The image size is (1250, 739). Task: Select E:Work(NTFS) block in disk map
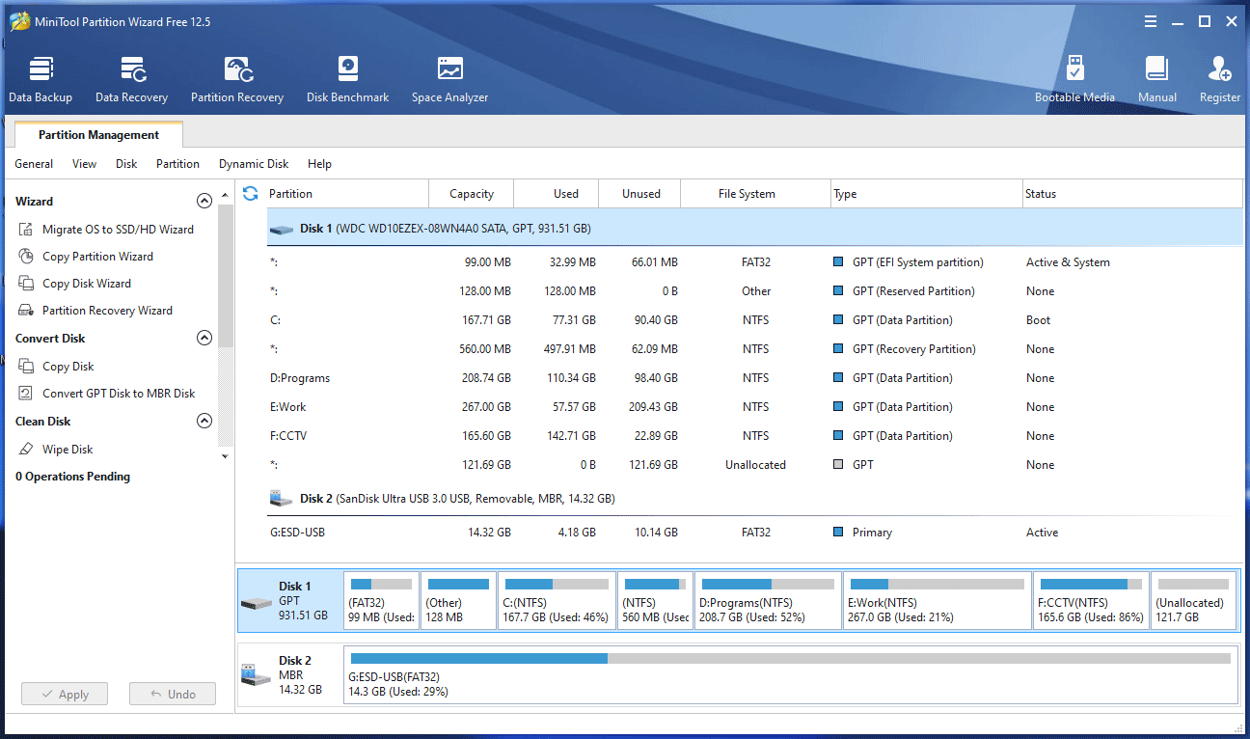pos(937,601)
